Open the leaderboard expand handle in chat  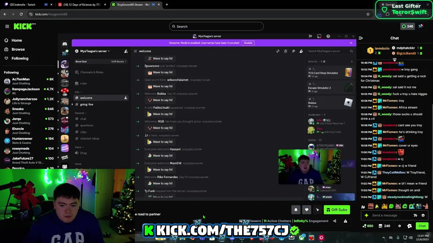point(394,60)
